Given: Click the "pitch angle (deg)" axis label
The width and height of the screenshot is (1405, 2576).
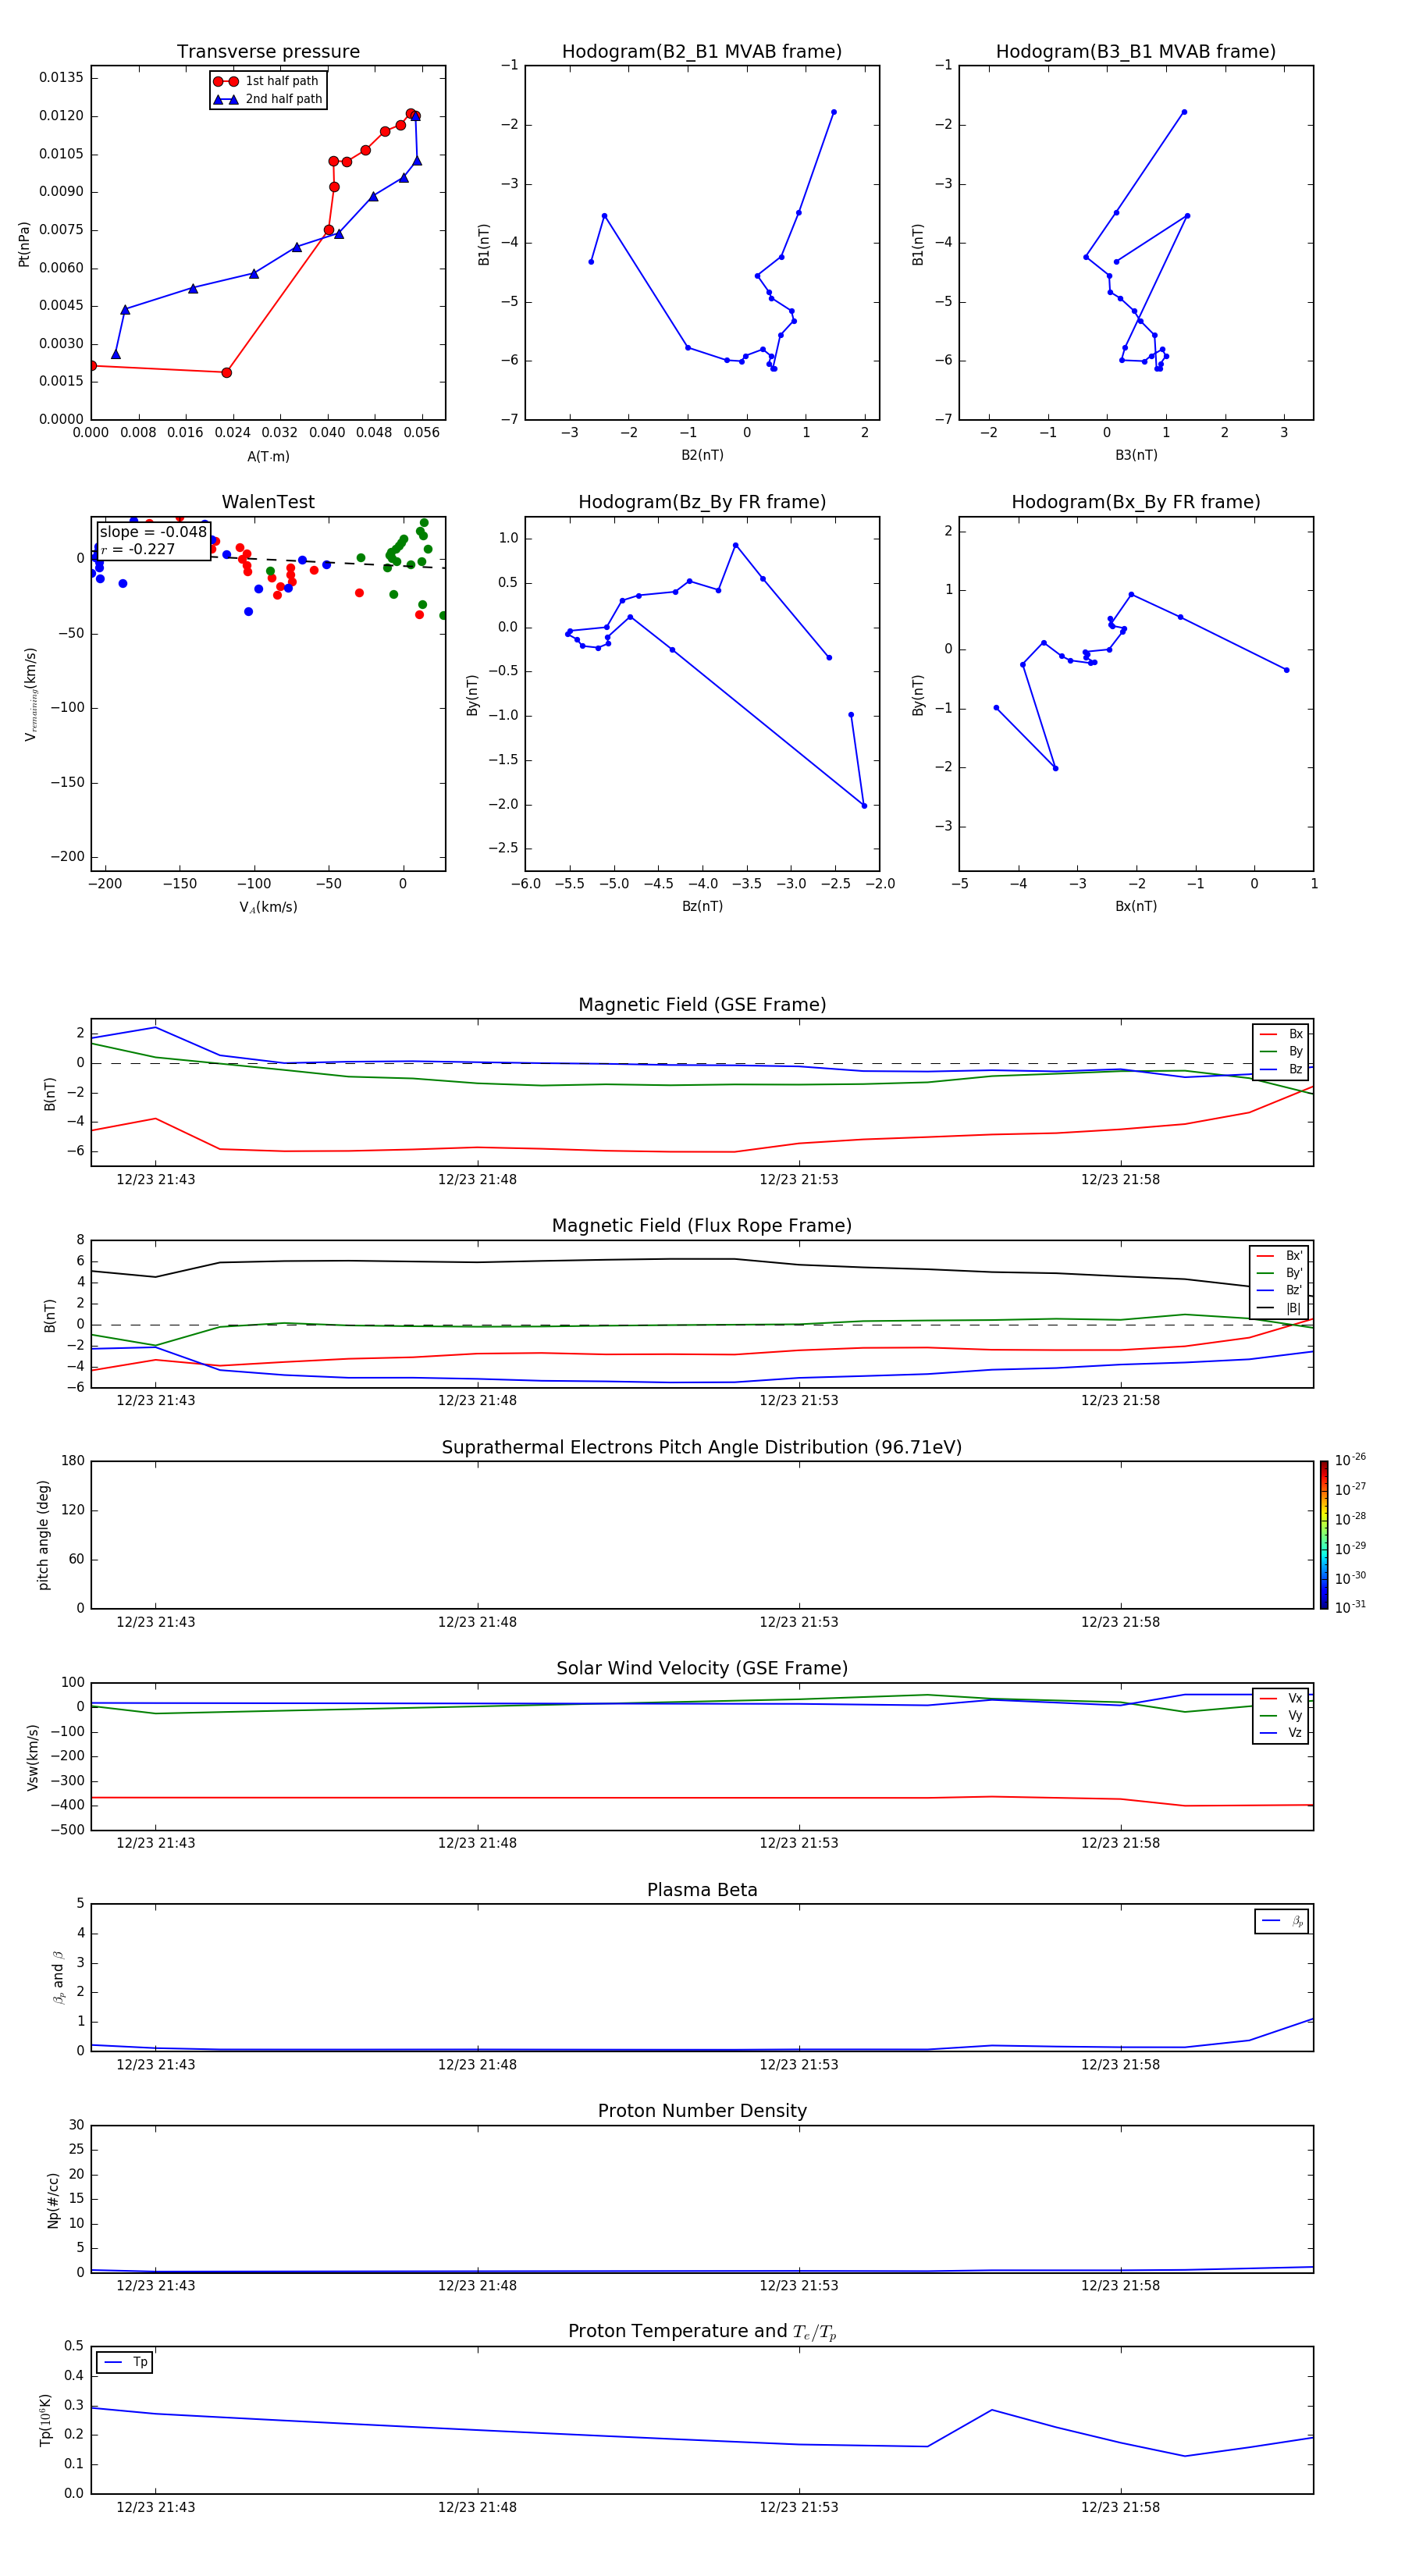Looking at the screenshot, I should point(43,1535).
